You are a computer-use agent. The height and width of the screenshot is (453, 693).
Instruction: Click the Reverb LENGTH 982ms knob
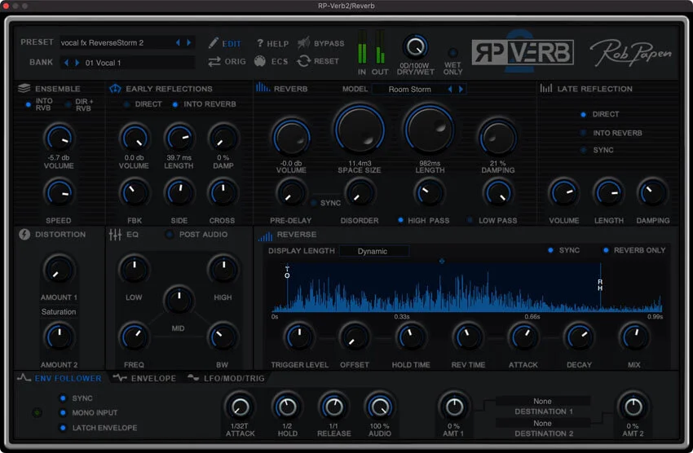[x=429, y=130]
